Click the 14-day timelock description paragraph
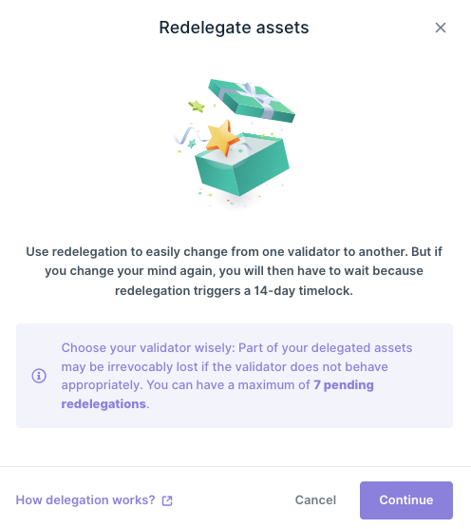This screenshot has width=471, height=529. pos(234,271)
